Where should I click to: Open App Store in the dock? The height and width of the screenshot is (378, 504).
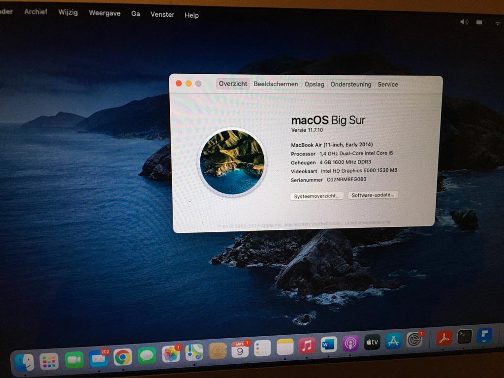(x=393, y=341)
